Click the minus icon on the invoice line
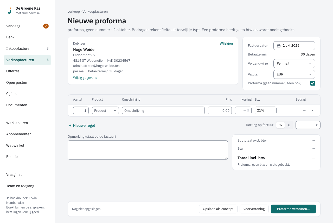This screenshot has height=223, width=333. (x=304, y=110)
